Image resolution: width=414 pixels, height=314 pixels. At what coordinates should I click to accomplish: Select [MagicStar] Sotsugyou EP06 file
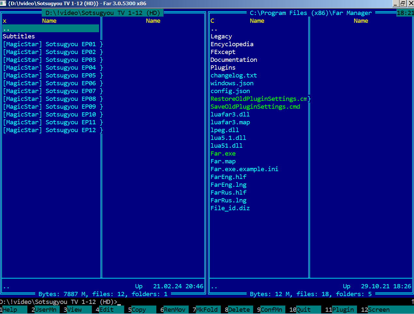point(51,83)
